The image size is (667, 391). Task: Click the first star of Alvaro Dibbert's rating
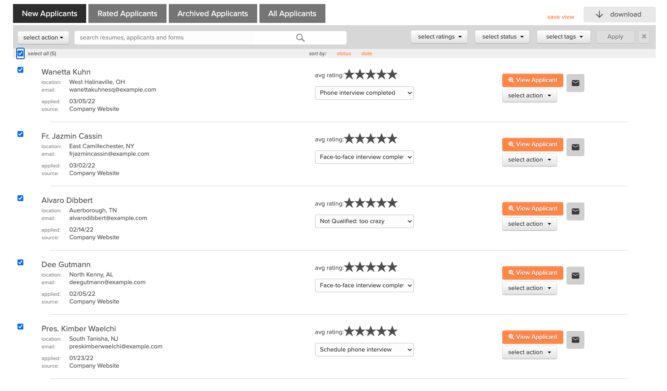pos(349,203)
